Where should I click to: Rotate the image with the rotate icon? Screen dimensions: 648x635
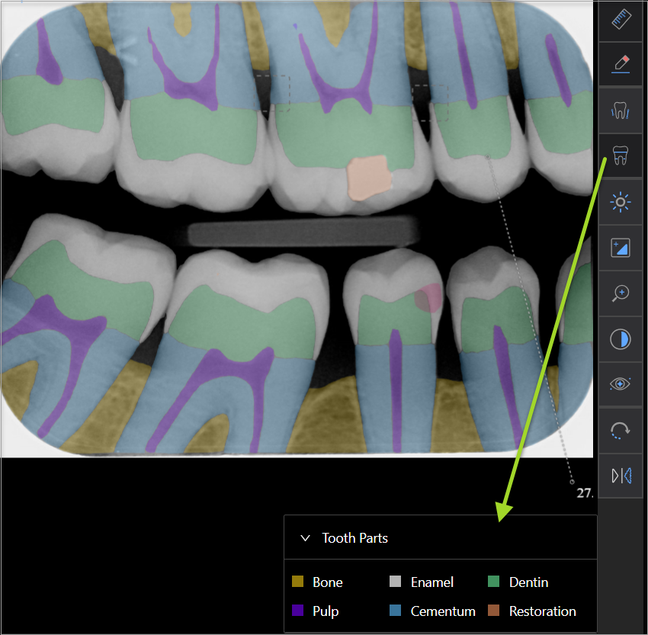tap(621, 431)
